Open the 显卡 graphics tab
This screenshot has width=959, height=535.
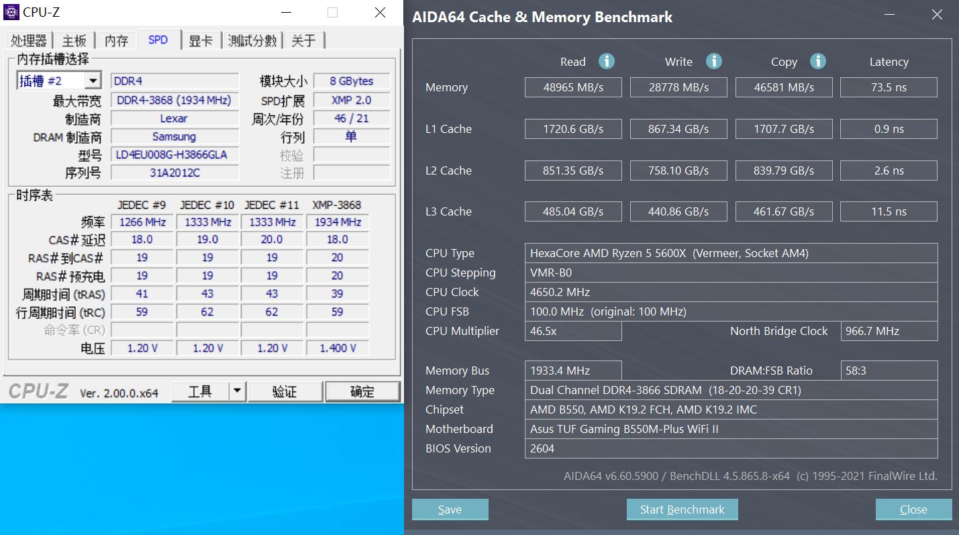(201, 40)
